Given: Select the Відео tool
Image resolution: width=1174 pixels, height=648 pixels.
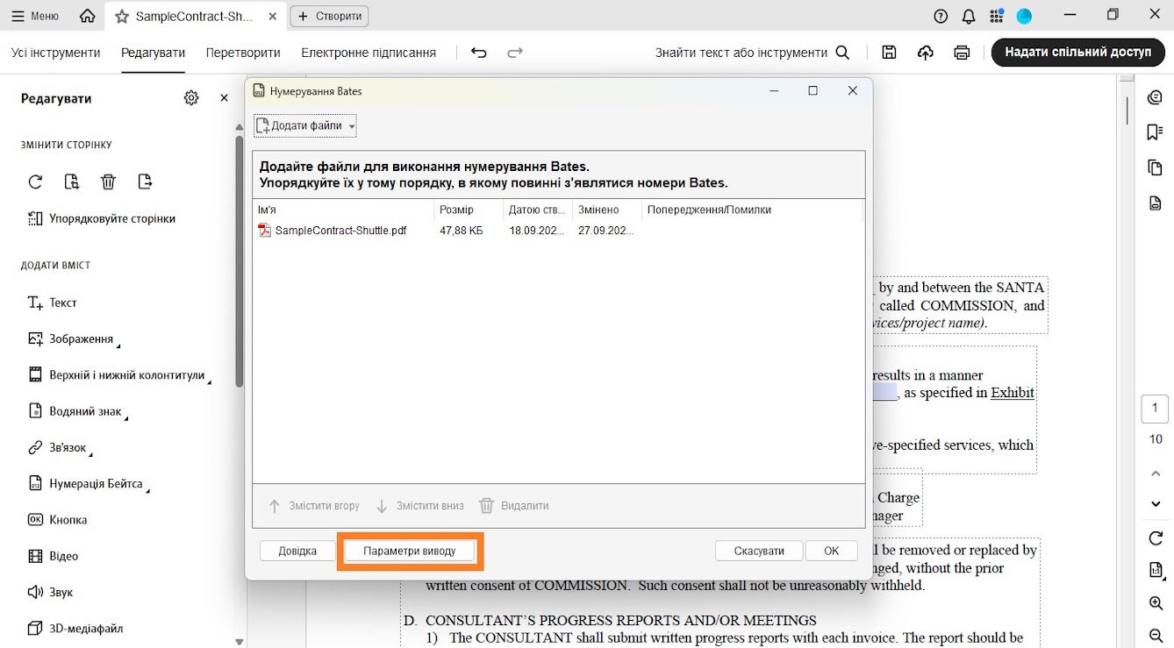Looking at the screenshot, I should [53, 556].
